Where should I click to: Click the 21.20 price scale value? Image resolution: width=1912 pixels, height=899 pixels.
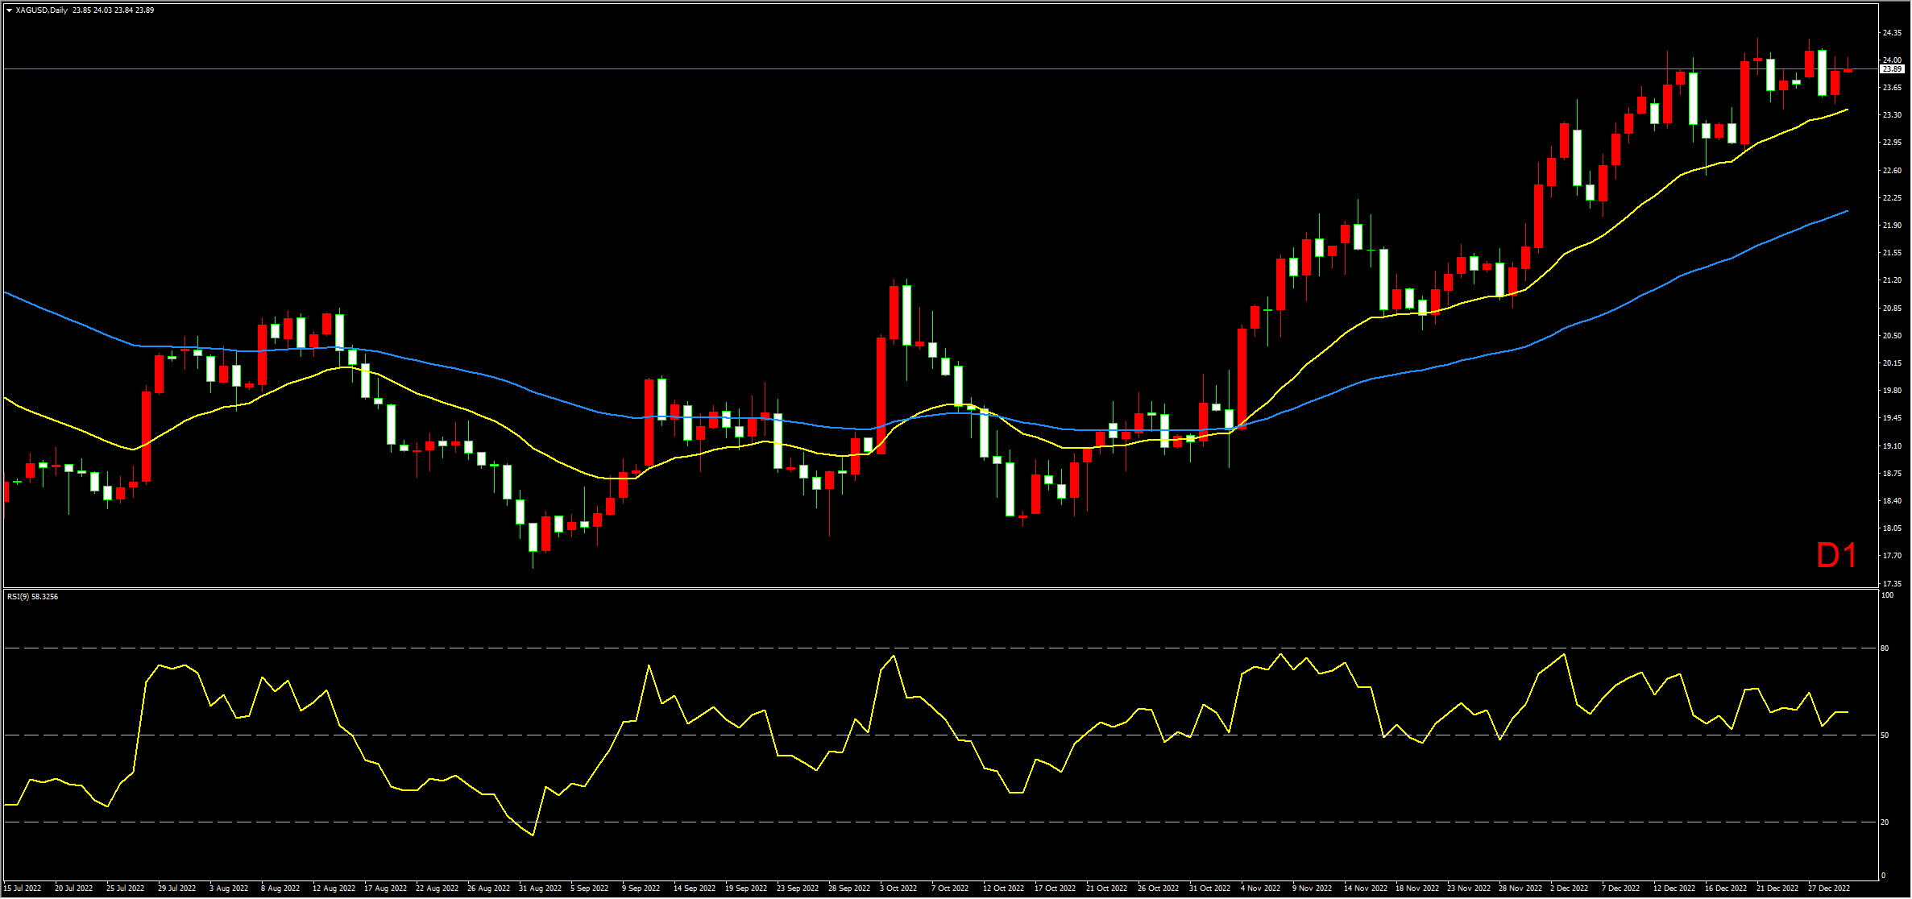[x=1891, y=280]
